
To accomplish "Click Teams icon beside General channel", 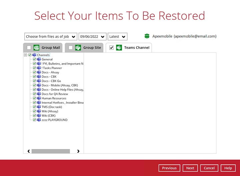I will click(39, 59).
